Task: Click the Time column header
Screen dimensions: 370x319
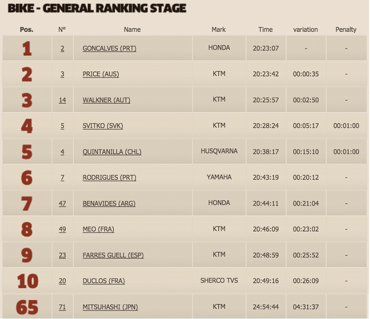Action: [x=266, y=29]
